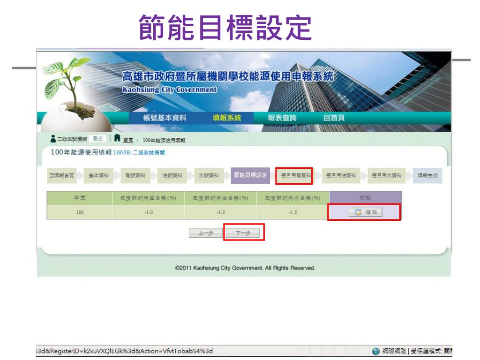Go to the 每月用水資料 step
The height and width of the screenshot is (360, 480).
point(387,176)
